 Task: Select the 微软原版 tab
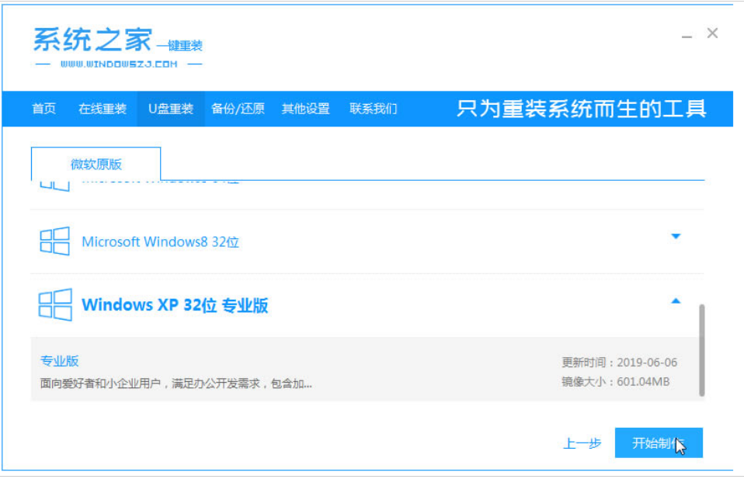point(96,164)
